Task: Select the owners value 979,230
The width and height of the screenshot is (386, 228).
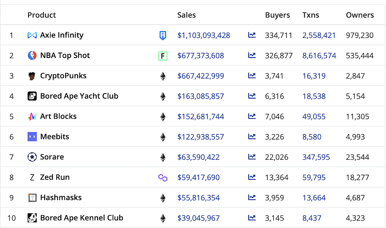Action: (360, 36)
